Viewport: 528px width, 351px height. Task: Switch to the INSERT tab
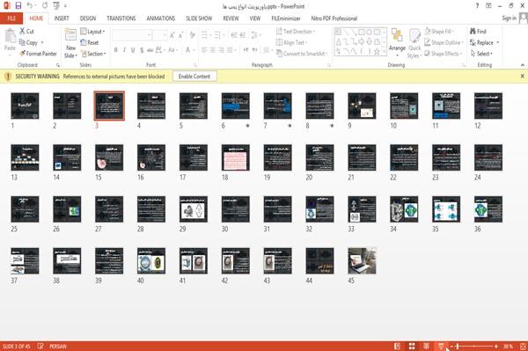[62, 18]
